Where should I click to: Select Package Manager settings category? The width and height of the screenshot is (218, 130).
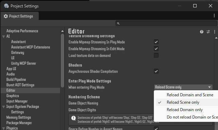(19, 123)
